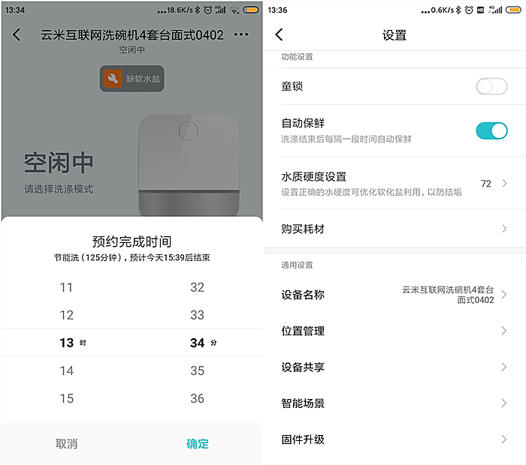Tap the dishwasher device image

[189, 166]
